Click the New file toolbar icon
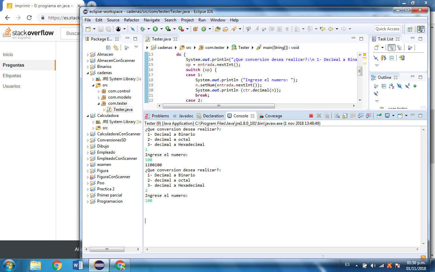This screenshot has width=435, height=272. coord(88,29)
